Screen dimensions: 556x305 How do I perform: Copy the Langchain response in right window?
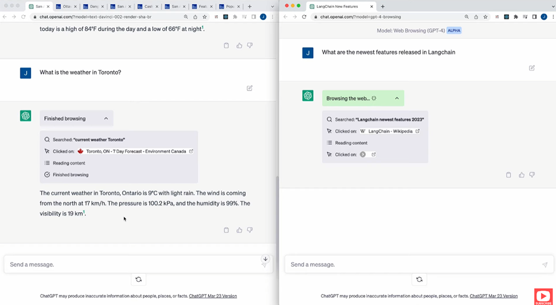pyautogui.click(x=509, y=174)
